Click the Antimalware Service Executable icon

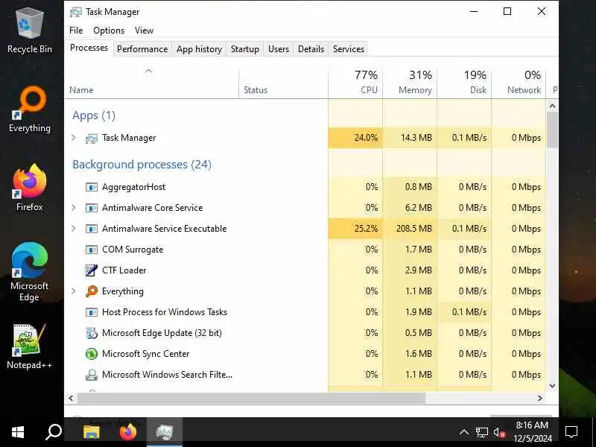pos(91,229)
